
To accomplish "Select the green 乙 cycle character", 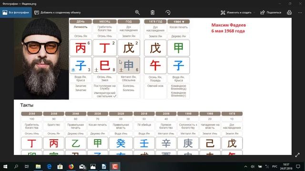I will coord(76,143).
